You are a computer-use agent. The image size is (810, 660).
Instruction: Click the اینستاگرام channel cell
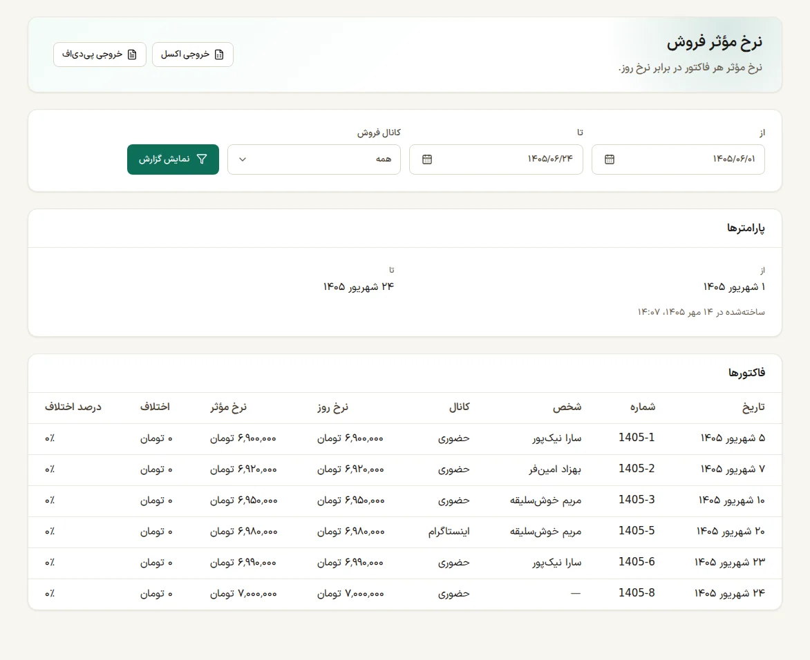449,531
